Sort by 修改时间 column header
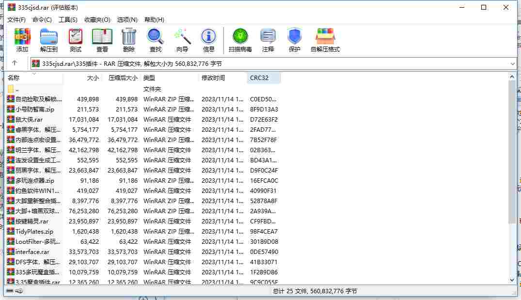521x300 pixels. click(x=222, y=78)
